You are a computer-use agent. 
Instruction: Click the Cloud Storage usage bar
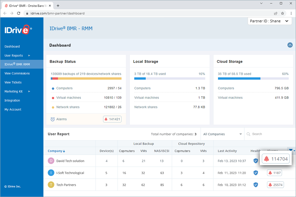253,78
